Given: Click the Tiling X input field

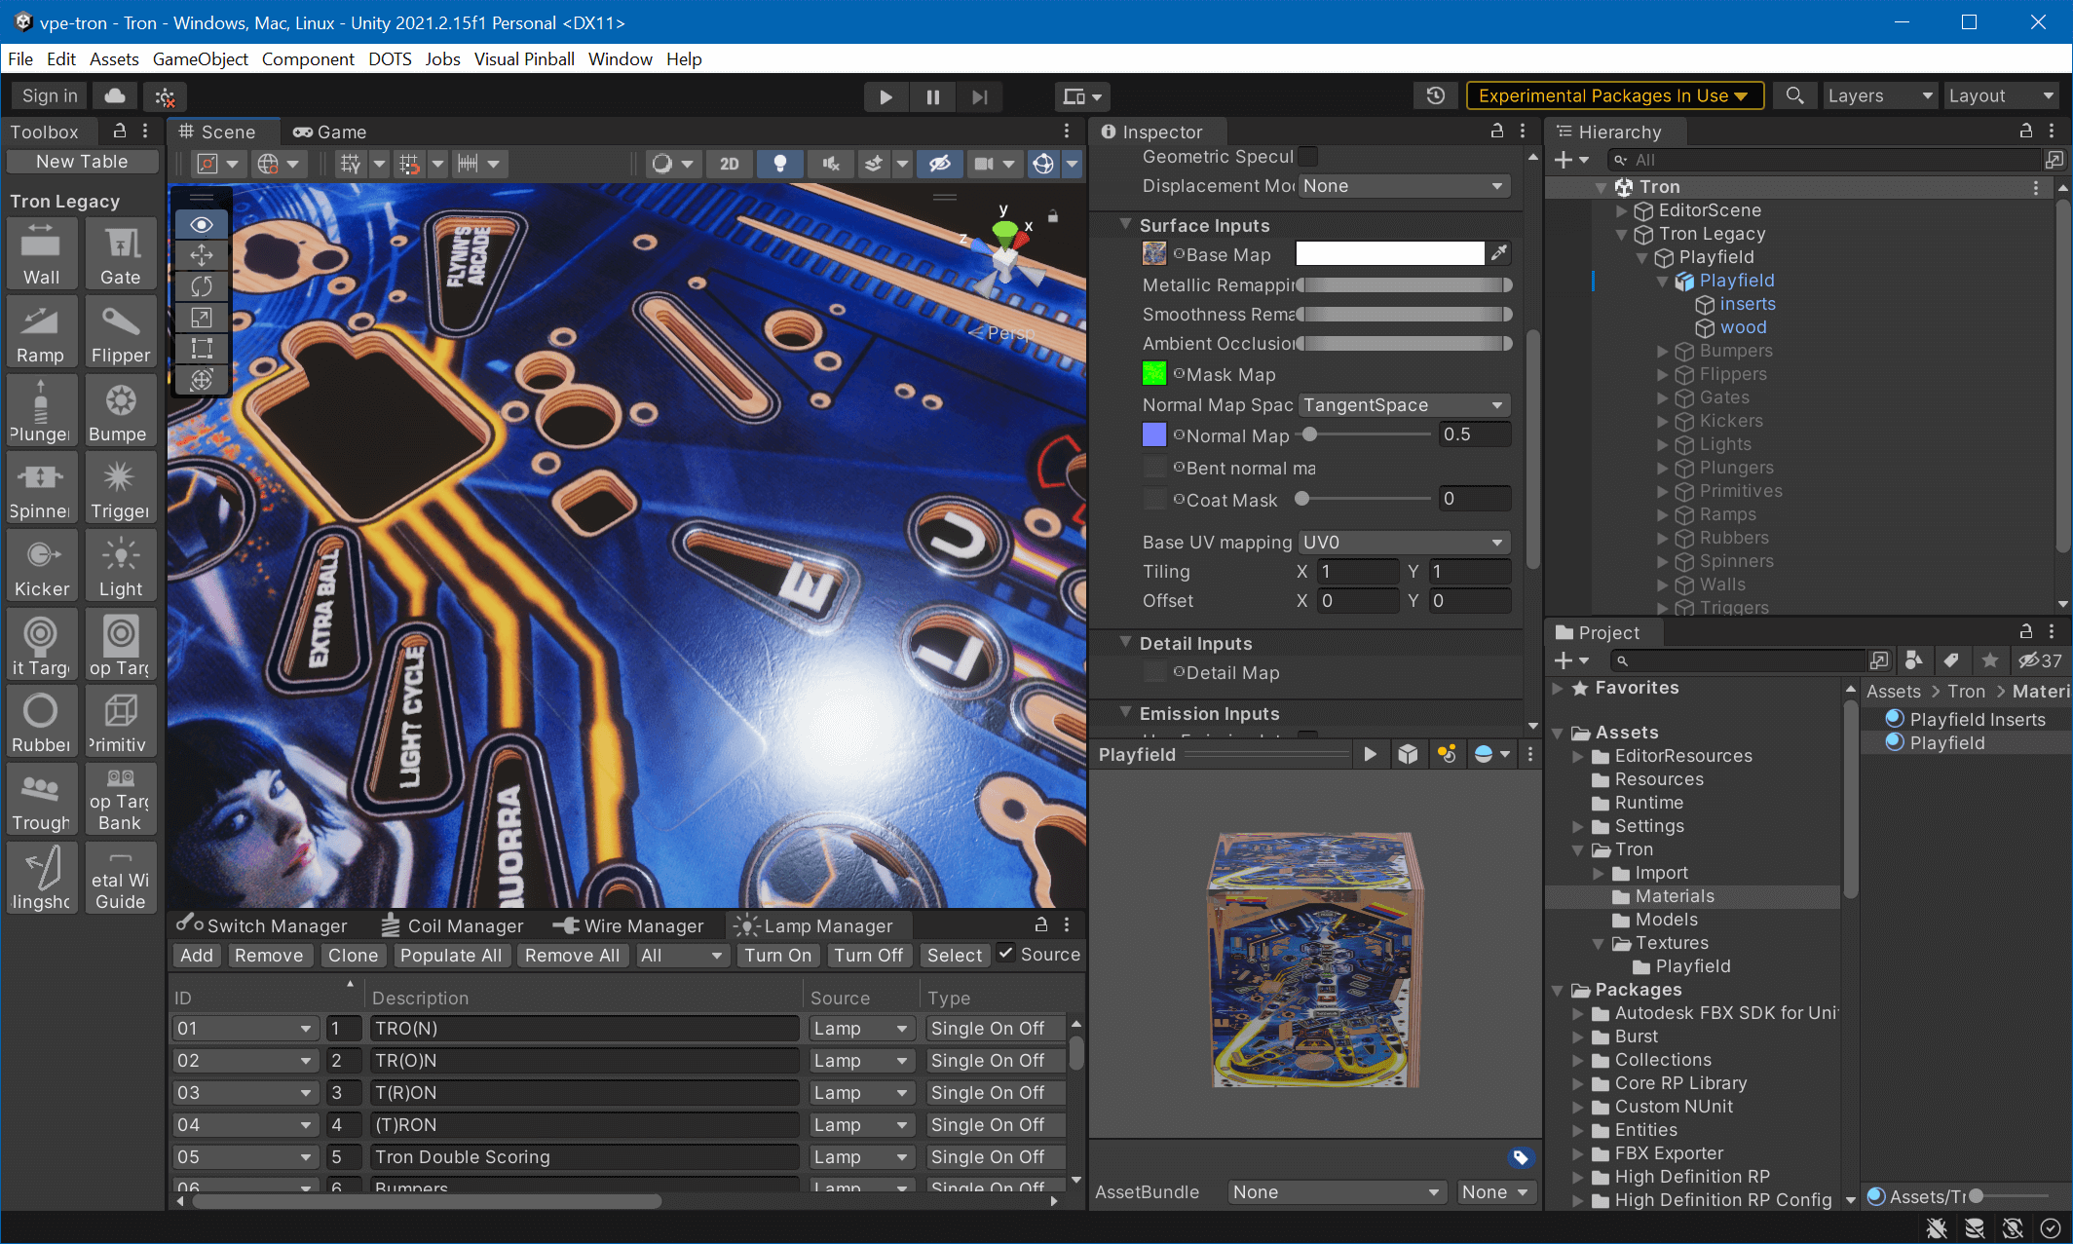Looking at the screenshot, I should [1357, 572].
